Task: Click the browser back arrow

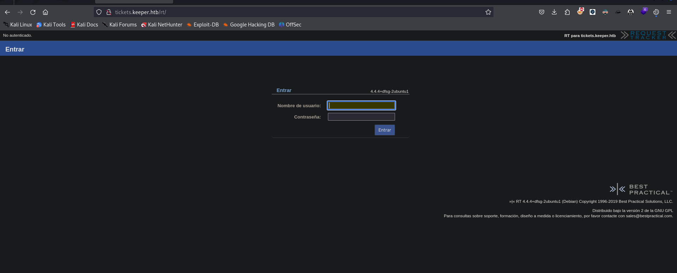Action: 7,12
